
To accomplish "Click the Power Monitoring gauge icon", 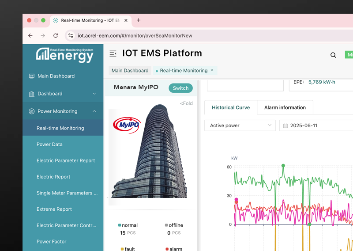I will click(x=31, y=111).
